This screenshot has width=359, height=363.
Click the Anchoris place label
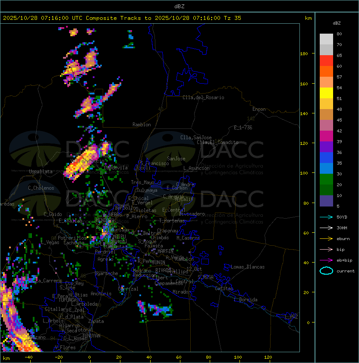click(x=101, y=294)
